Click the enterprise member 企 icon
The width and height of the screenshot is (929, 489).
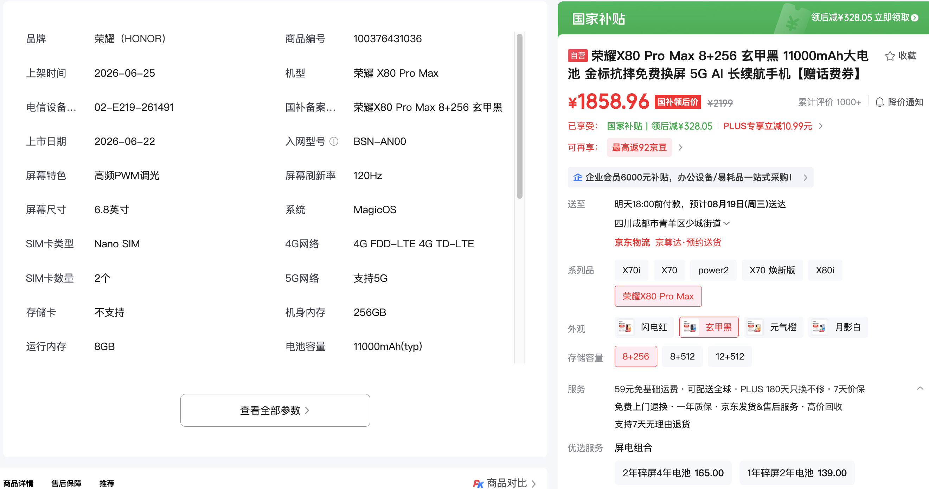(x=578, y=177)
